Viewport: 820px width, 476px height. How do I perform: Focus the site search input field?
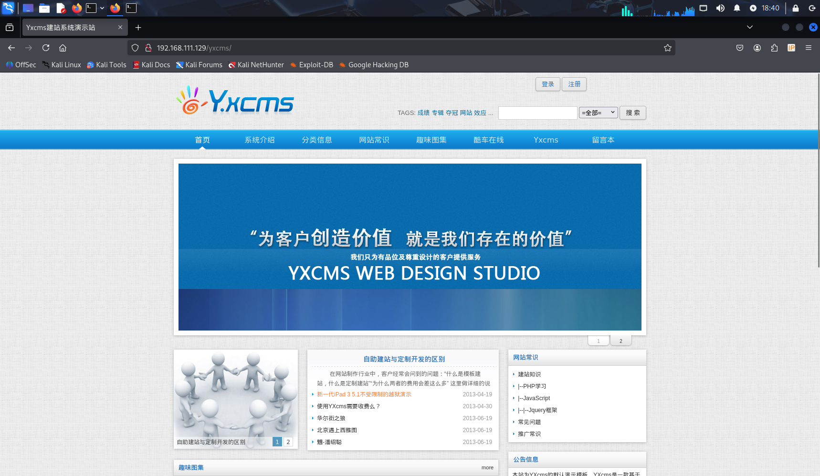(x=538, y=113)
